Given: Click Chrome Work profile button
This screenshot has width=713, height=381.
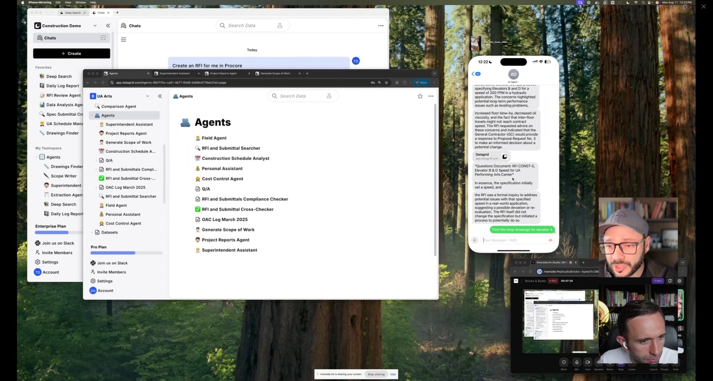Looking at the screenshot, I should click(421, 83).
